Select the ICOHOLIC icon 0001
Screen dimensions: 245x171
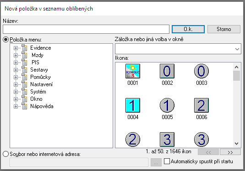pyautogui.click(x=133, y=71)
